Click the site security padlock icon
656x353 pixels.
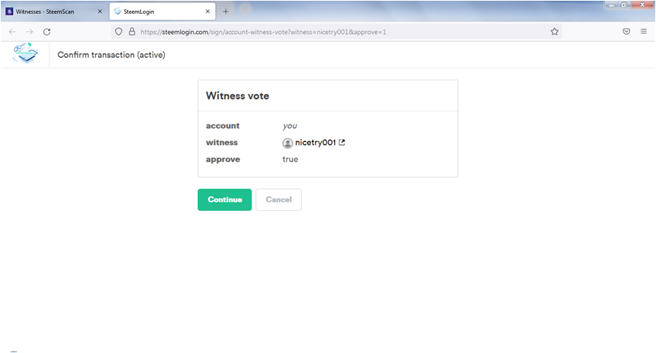(x=132, y=32)
